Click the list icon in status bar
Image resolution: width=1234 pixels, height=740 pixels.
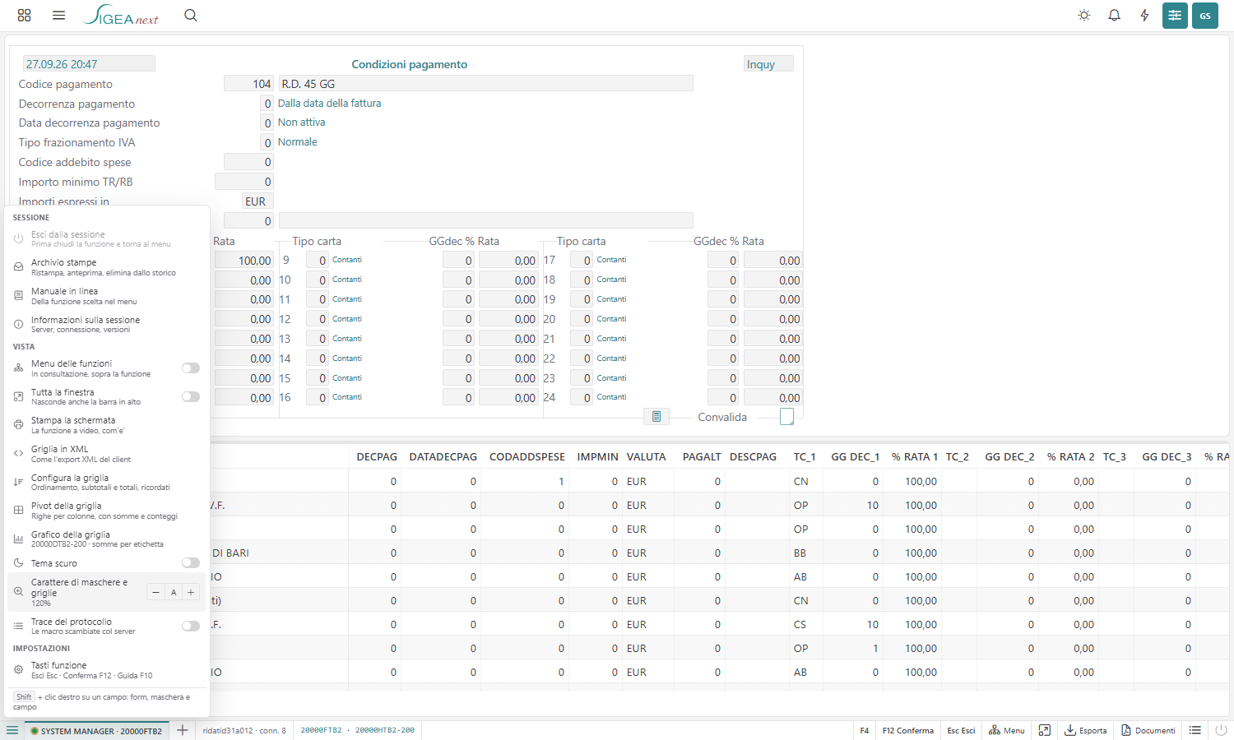1195,730
